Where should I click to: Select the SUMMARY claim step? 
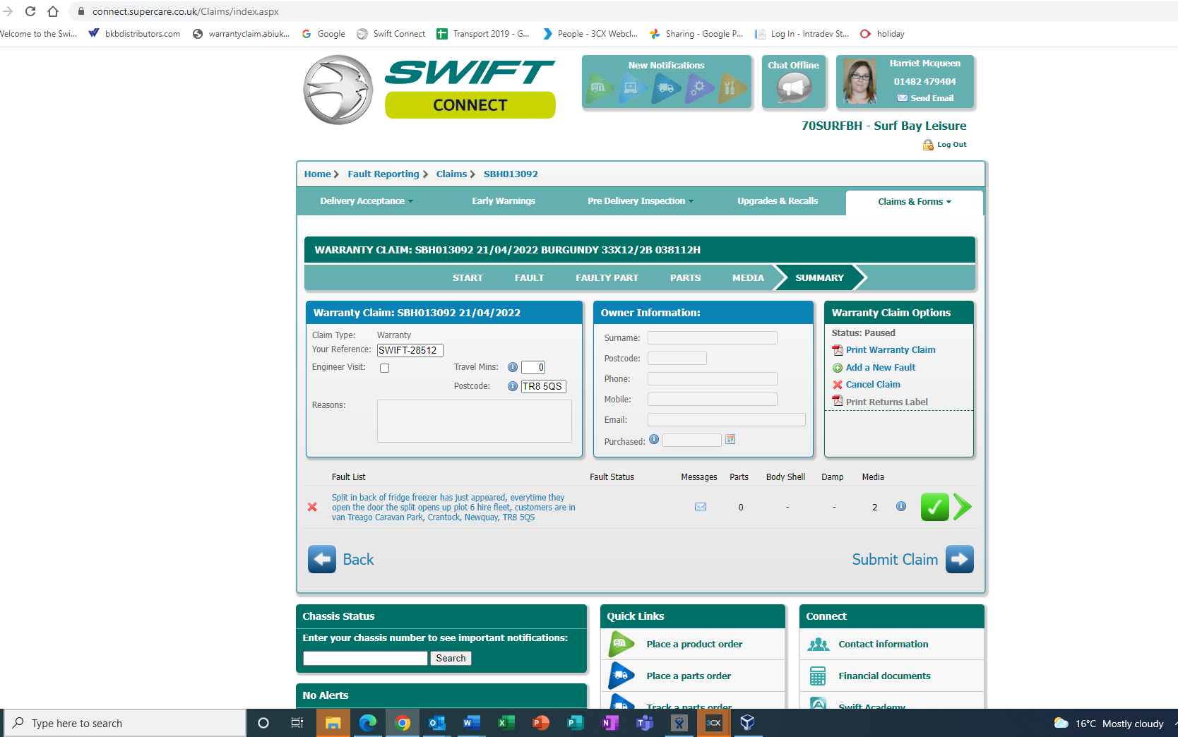(819, 278)
